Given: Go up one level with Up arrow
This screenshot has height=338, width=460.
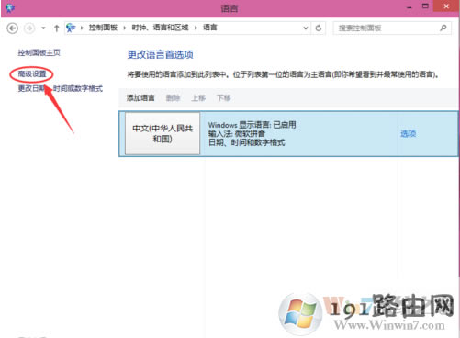Looking at the screenshot, I should click(56, 28).
